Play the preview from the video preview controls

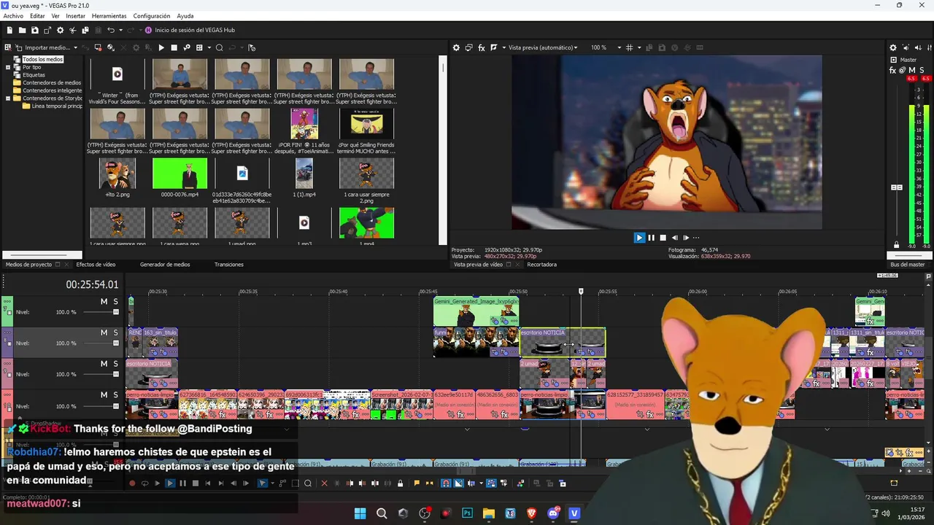tap(639, 238)
